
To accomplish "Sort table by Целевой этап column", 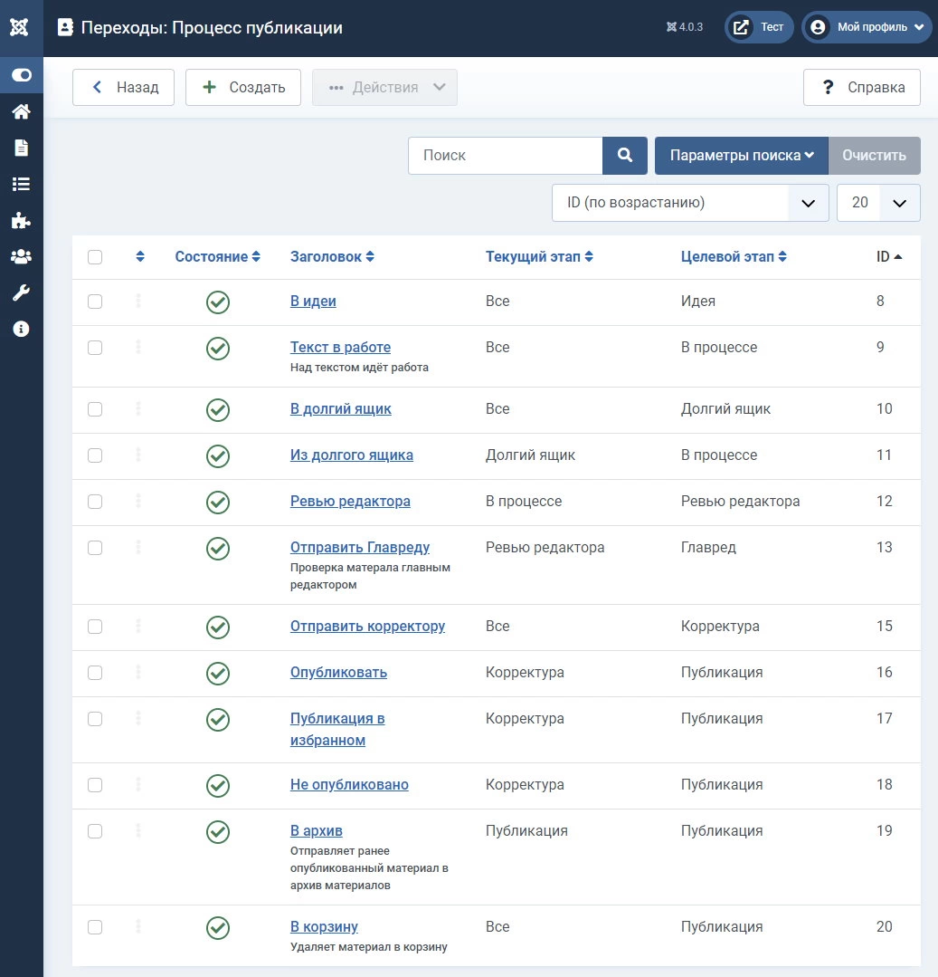I will coord(734,257).
